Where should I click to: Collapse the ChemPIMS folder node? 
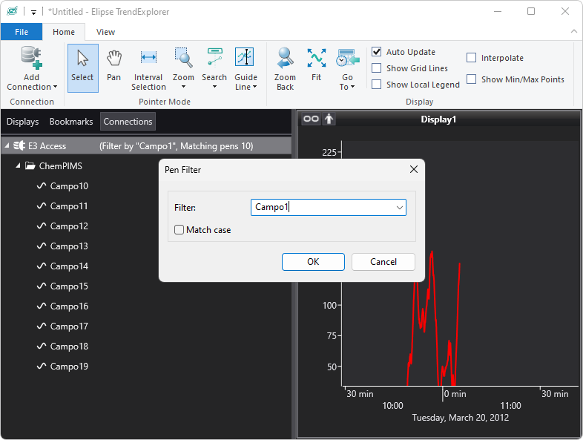click(x=19, y=166)
